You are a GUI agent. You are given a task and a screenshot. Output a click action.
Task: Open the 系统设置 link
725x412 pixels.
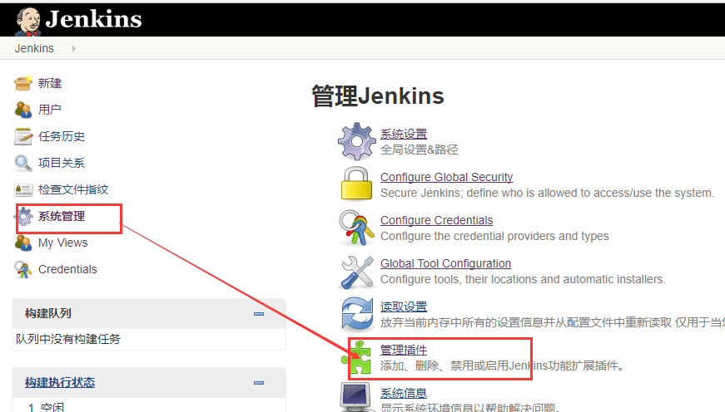coord(404,135)
